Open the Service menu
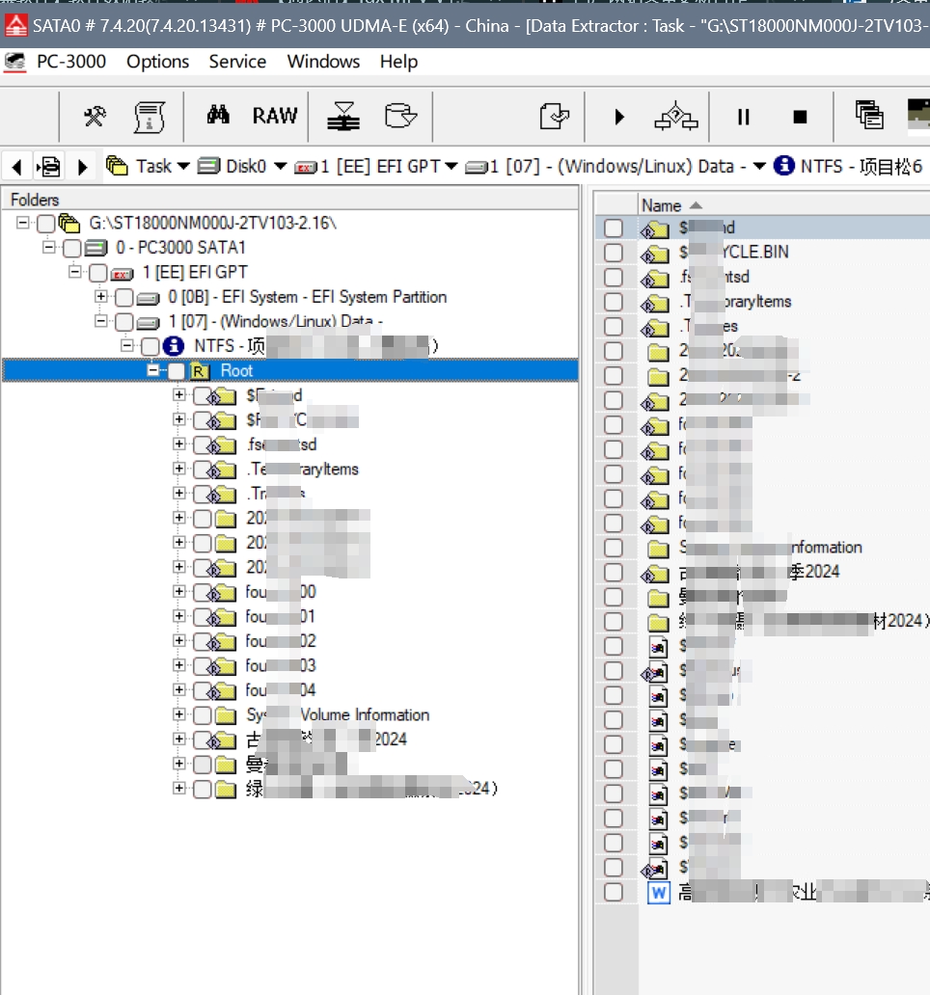The height and width of the screenshot is (995, 930). (x=237, y=62)
